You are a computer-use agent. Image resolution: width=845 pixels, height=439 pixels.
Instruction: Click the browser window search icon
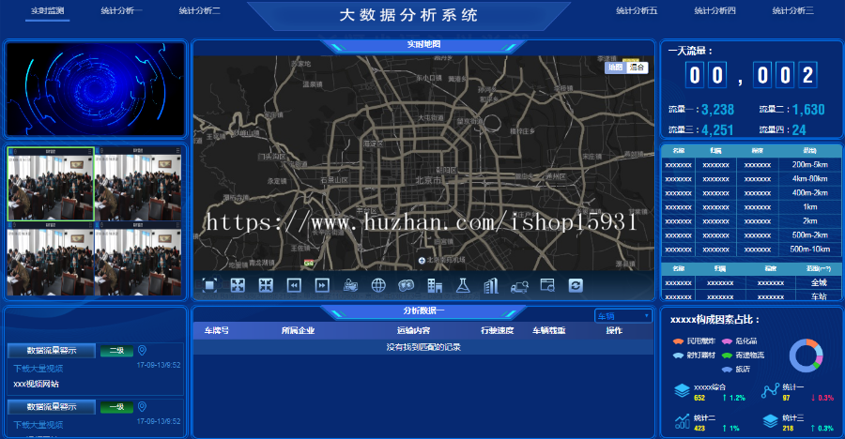(x=547, y=285)
